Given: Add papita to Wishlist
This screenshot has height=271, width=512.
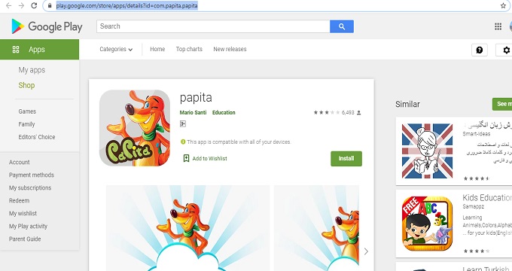Looking at the screenshot, I should point(205,158).
